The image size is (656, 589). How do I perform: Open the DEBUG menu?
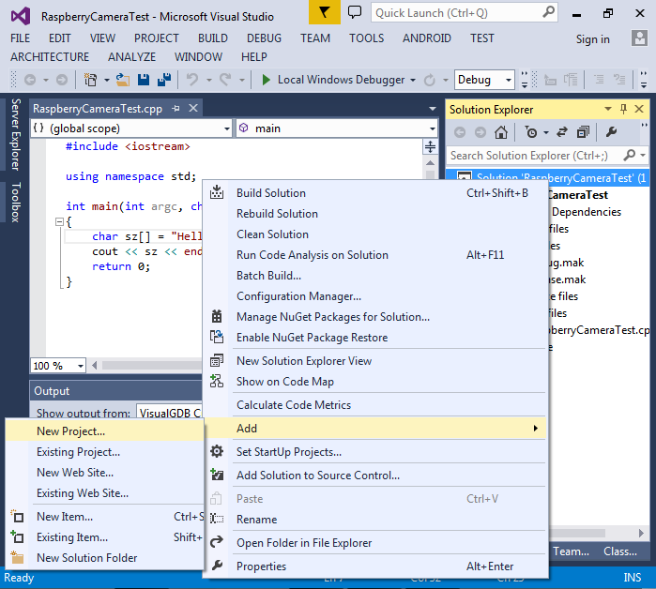point(264,38)
